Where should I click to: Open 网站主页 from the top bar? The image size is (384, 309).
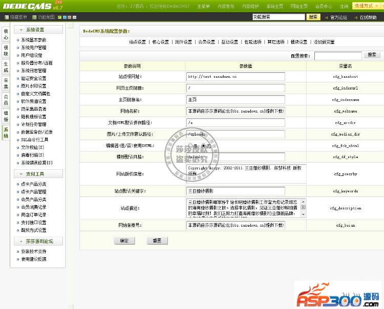[299, 6]
